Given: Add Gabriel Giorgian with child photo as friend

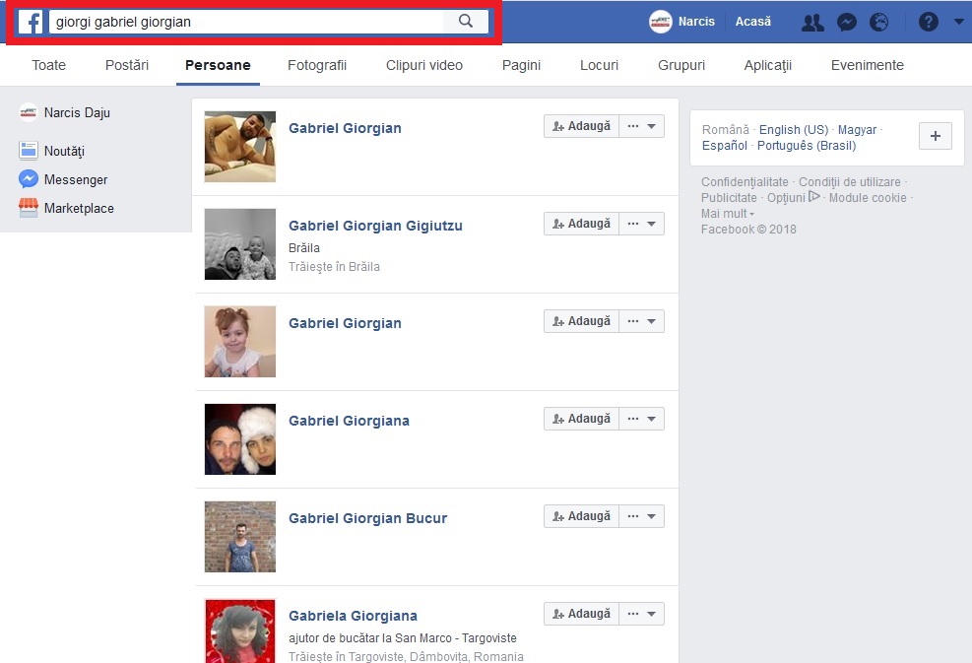Looking at the screenshot, I should 581,320.
